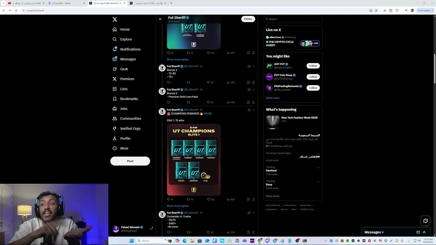Reply to the Champions Rewards post with 10 replies
Image resolution: width=436 pixels, height=245 pixels.
pyautogui.click(x=168, y=199)
